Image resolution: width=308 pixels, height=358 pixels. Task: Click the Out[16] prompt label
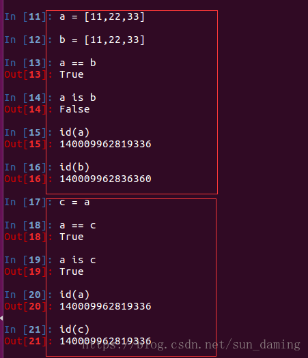pos(28,179)
